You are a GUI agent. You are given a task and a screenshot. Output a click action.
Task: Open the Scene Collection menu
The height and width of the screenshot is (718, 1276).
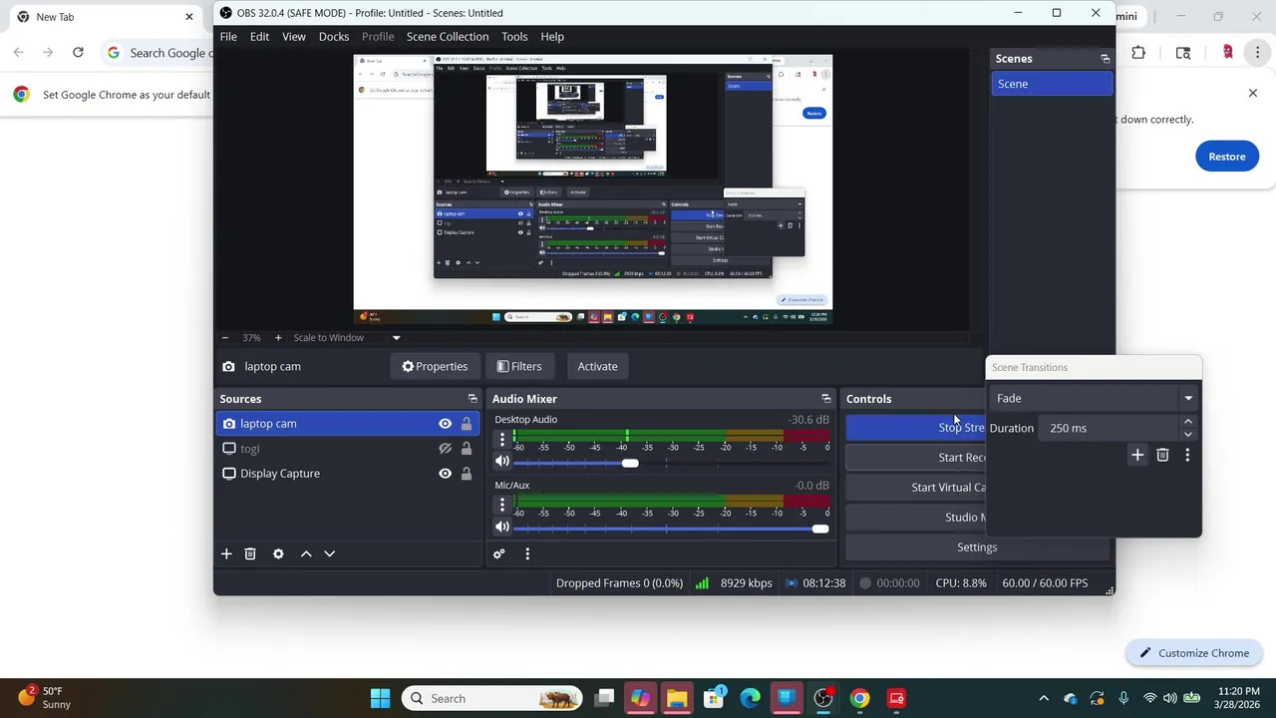click(448, 37)
